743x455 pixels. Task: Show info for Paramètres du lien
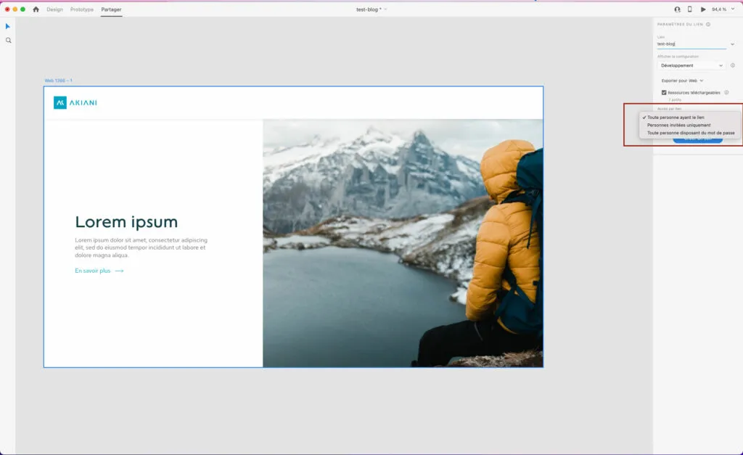[x=708, y=24]
